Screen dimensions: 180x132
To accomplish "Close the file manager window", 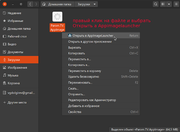I will 5,4.
